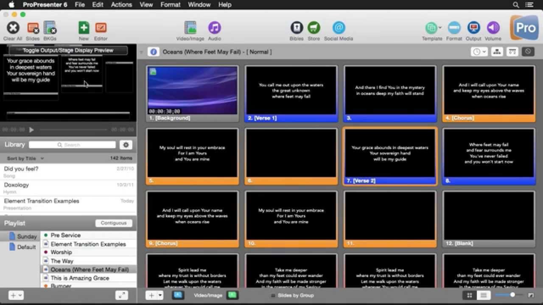
Task: Click the transition icon in slide header
Action: (512, 52)
